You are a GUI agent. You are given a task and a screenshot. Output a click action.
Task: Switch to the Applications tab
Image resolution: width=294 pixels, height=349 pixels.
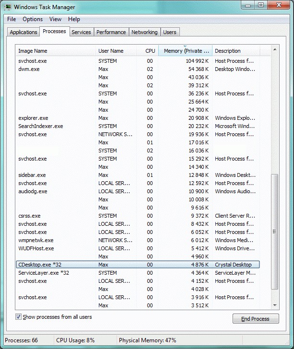[24, 32]
